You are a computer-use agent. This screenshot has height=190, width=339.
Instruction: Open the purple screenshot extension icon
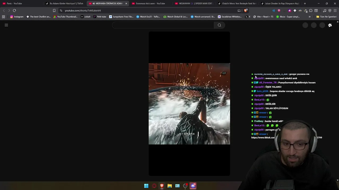coord(289,11)
